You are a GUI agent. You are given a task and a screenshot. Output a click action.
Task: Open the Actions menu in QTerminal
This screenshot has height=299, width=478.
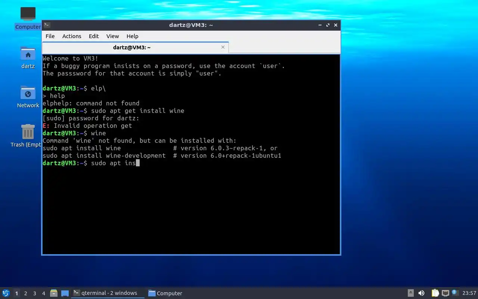72,36
